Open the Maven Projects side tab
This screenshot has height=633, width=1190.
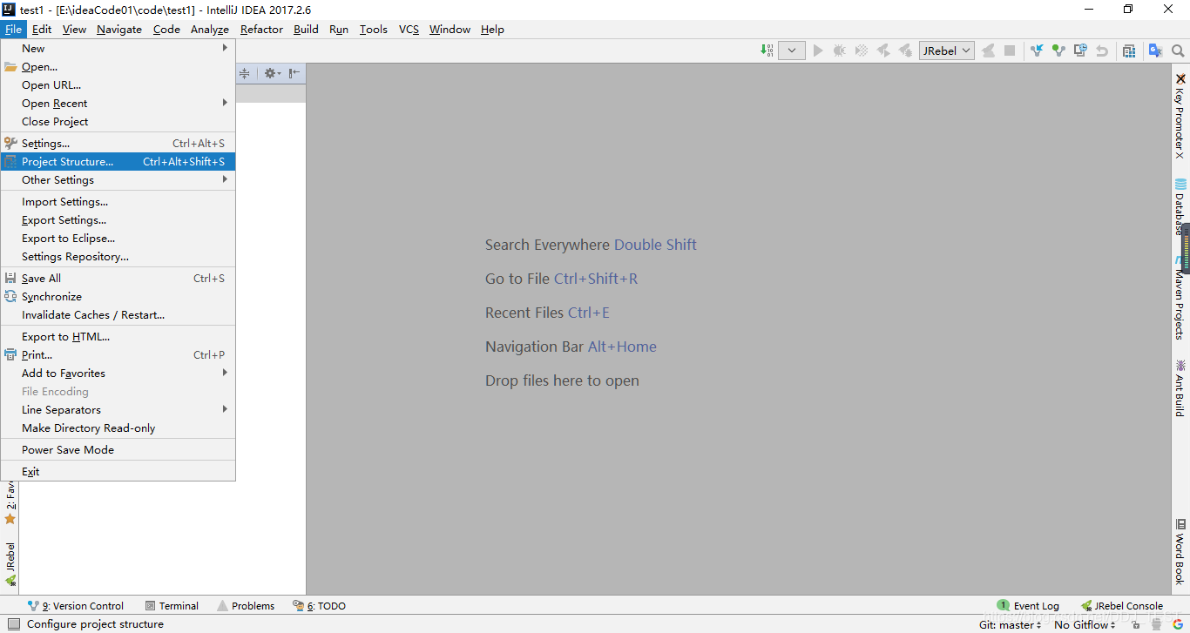point(1180,298)
